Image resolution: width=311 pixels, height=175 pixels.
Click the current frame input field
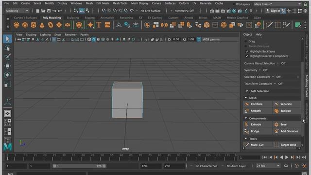pos(249,157)
